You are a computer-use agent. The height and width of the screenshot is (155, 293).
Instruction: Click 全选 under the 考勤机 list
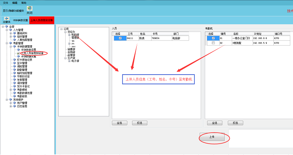[x=215, y=123]
